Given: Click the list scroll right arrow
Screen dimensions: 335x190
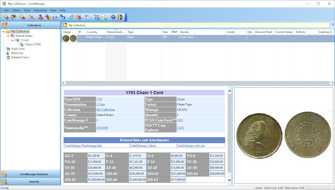Looking at the screenshot, I should tap(332, 83).
